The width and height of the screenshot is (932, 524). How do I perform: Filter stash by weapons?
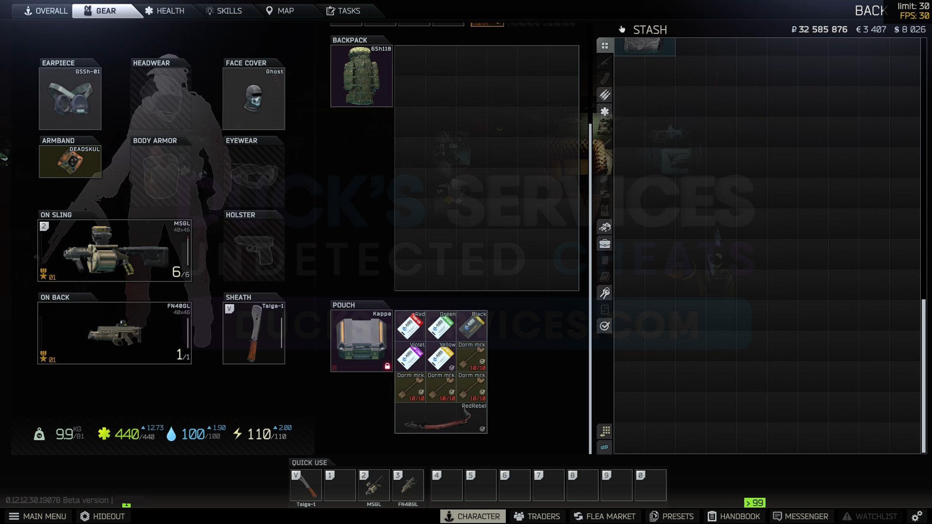tap(605, 62)
